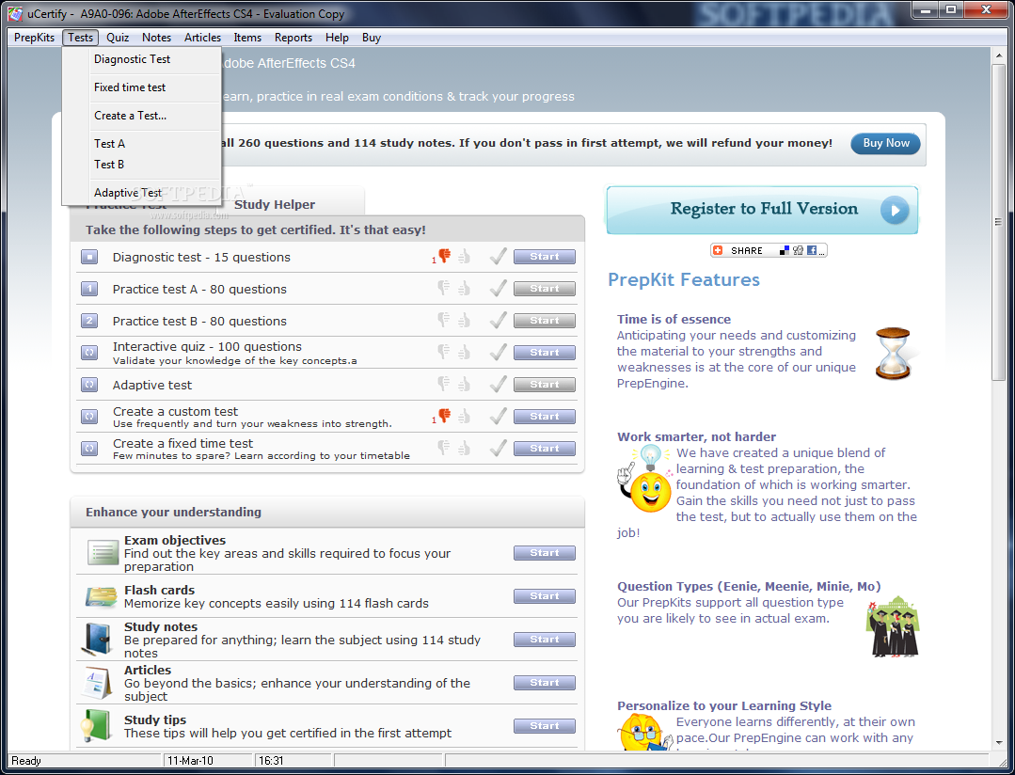Open the PrepKits menu

(x=34, y=38)
